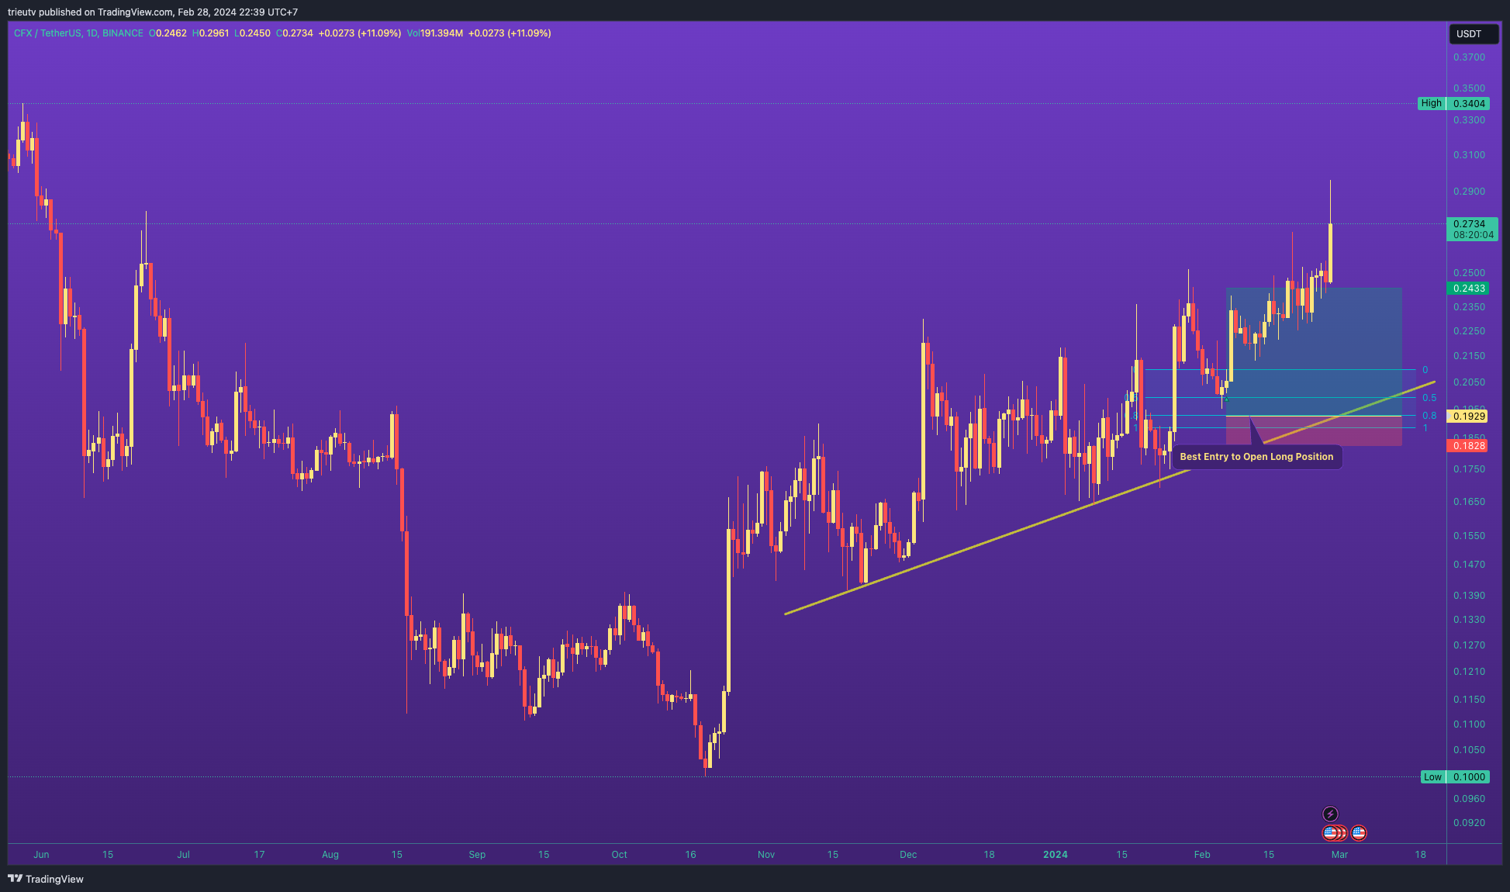Screen dimensions: 1510x892
Task: Click the 0.1000-level 0.0920 price axis tick
Action: coord(1469,823)
